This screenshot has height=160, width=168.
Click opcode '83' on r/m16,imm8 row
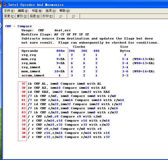pyautogui.click(x=24, y=108)
